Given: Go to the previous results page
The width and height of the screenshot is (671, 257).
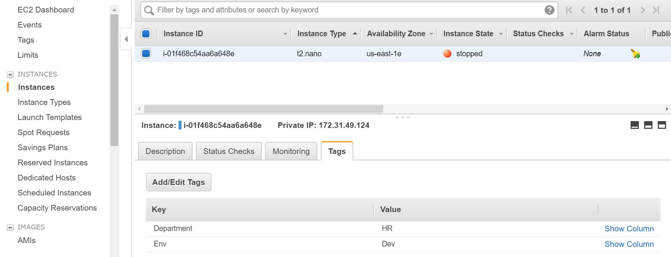Looking at the screenshot, I should pos(583,10).
